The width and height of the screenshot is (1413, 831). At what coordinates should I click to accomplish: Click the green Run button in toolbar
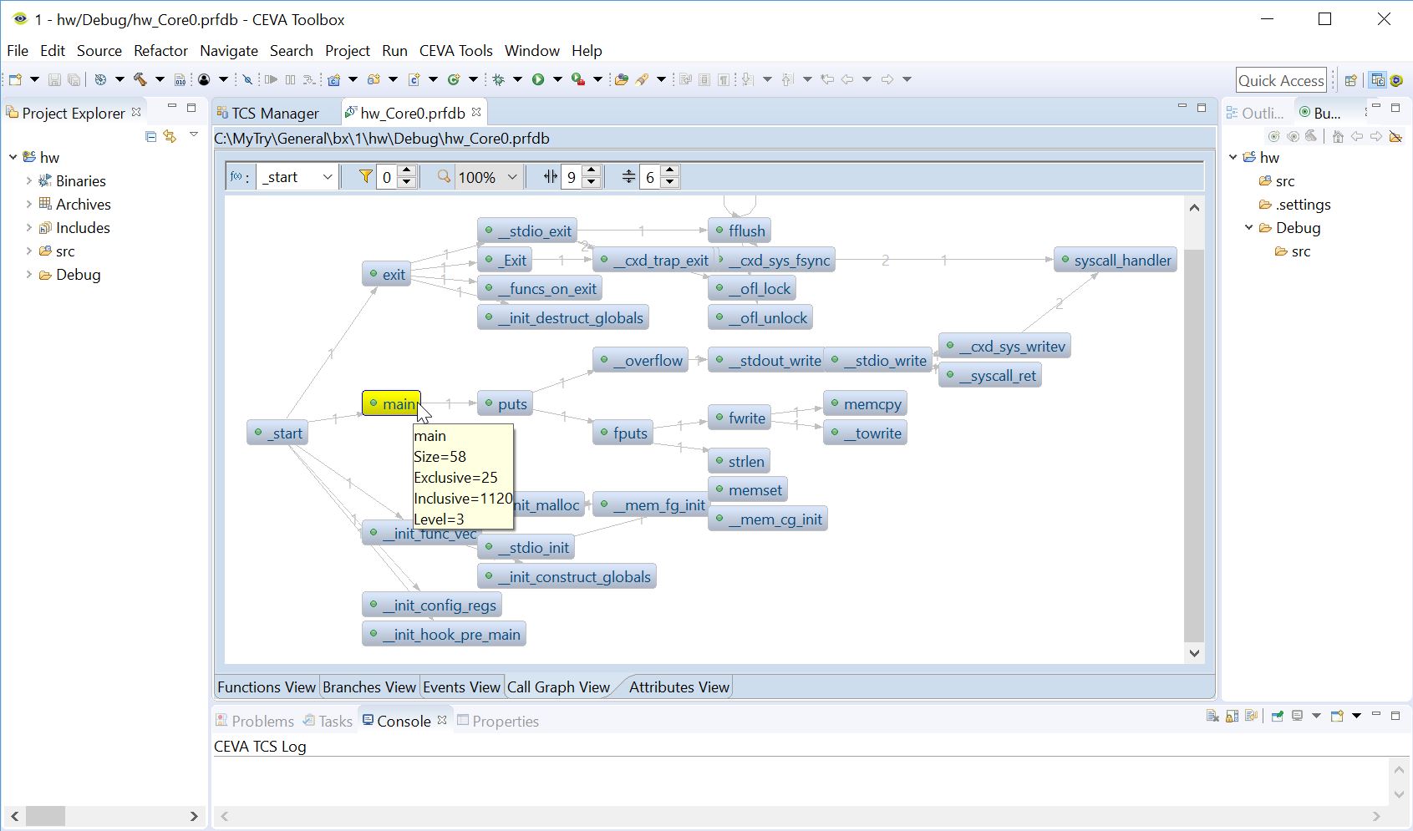point(538,79)
